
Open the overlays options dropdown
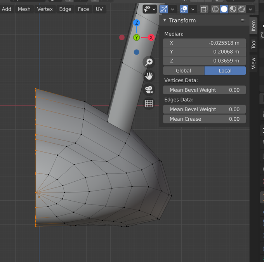(193, 9)
